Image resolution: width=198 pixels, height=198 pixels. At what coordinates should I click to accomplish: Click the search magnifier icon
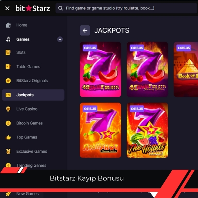pos(60,8)
